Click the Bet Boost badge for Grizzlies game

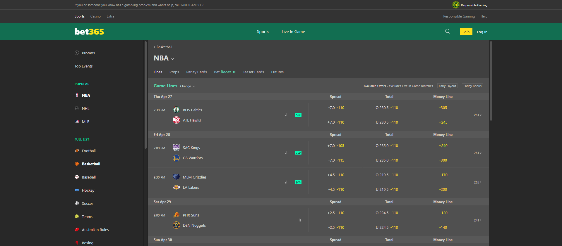point(298,182)
